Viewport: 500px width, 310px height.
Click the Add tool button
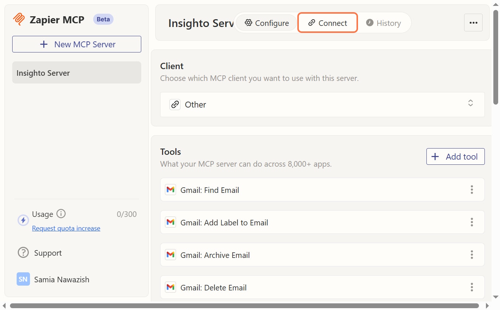(x=456, y=157)
